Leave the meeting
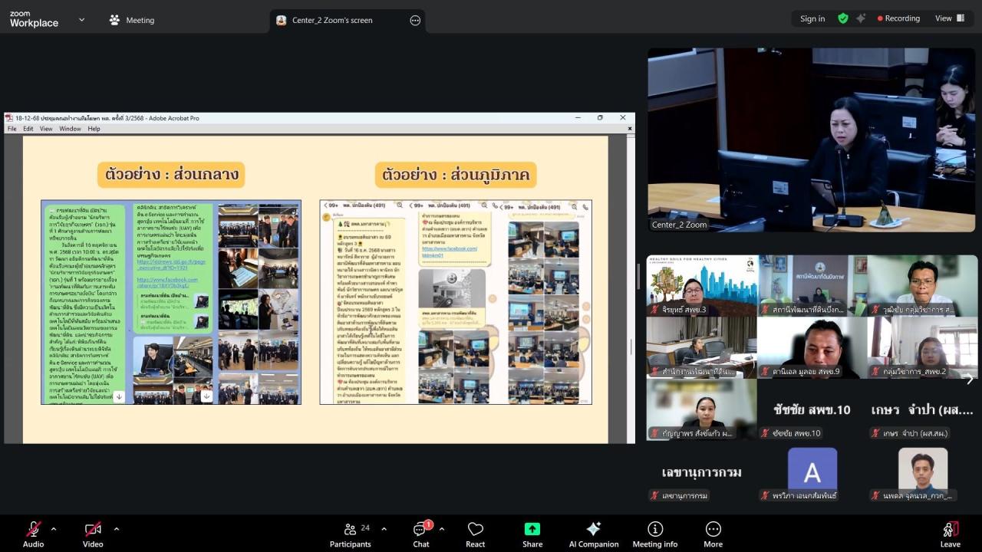This screenshot has height=552, width=982. 950,534
